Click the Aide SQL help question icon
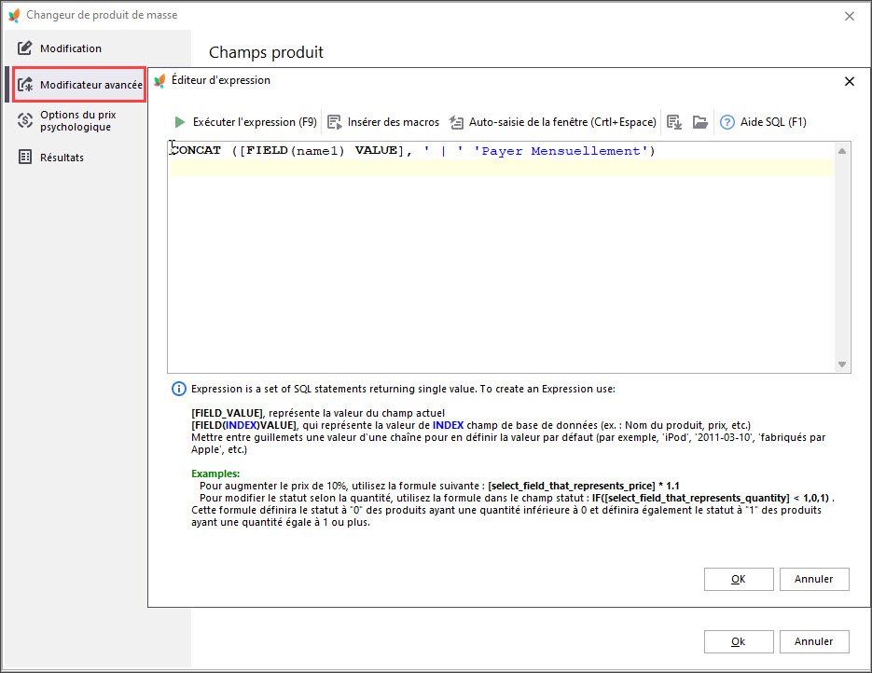The image size is (872, 673). [727, 122]
